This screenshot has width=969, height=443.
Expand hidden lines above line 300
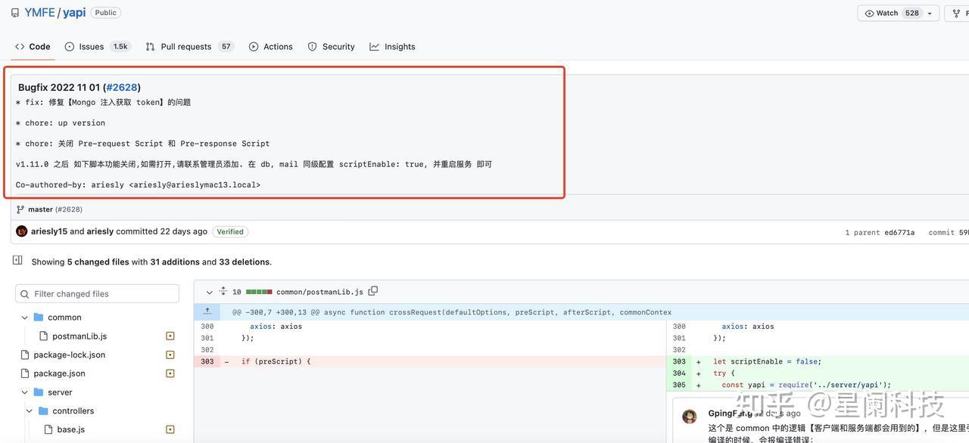coord(207,311)
